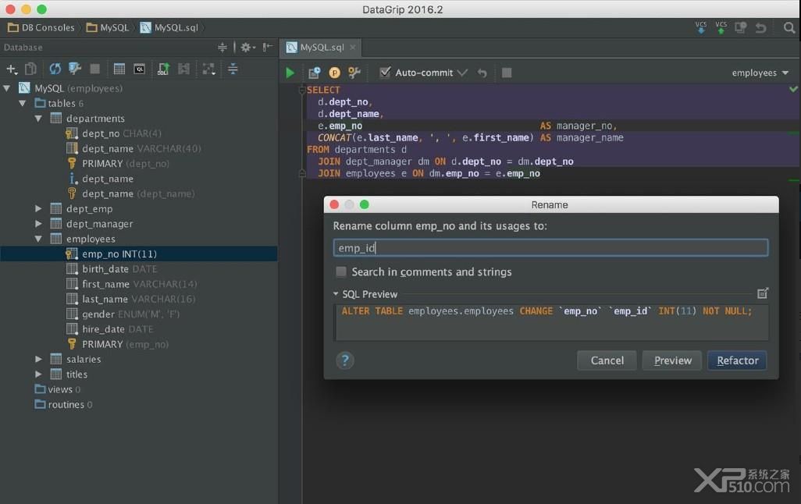Click the MySQL.sql breadcrumb item
Viewport: 801px width, 504px height.
tap(169, 27)
